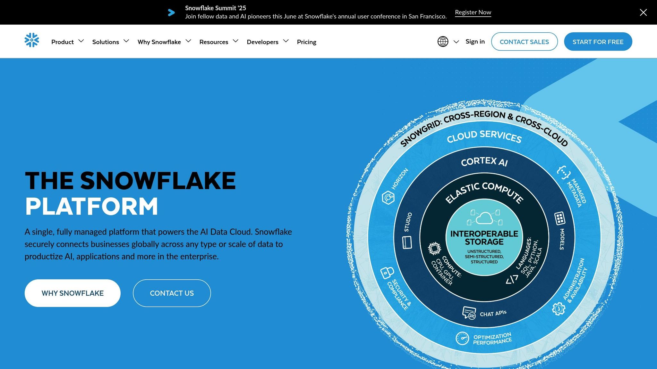Image resolution: width=657 pixels, height=369 pixels.
Task: Click the Security & Compliance lock icon
Action: pos(387,273)
